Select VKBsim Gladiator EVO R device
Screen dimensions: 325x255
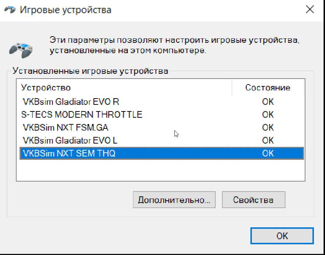71,101
